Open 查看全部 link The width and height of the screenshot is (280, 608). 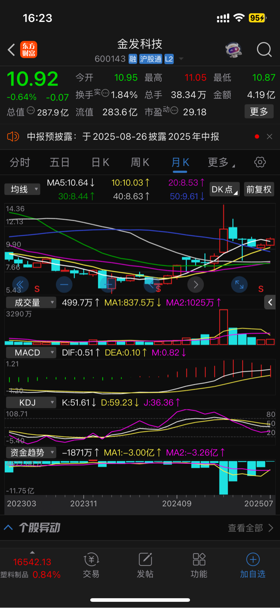click(x=250, y=528)
